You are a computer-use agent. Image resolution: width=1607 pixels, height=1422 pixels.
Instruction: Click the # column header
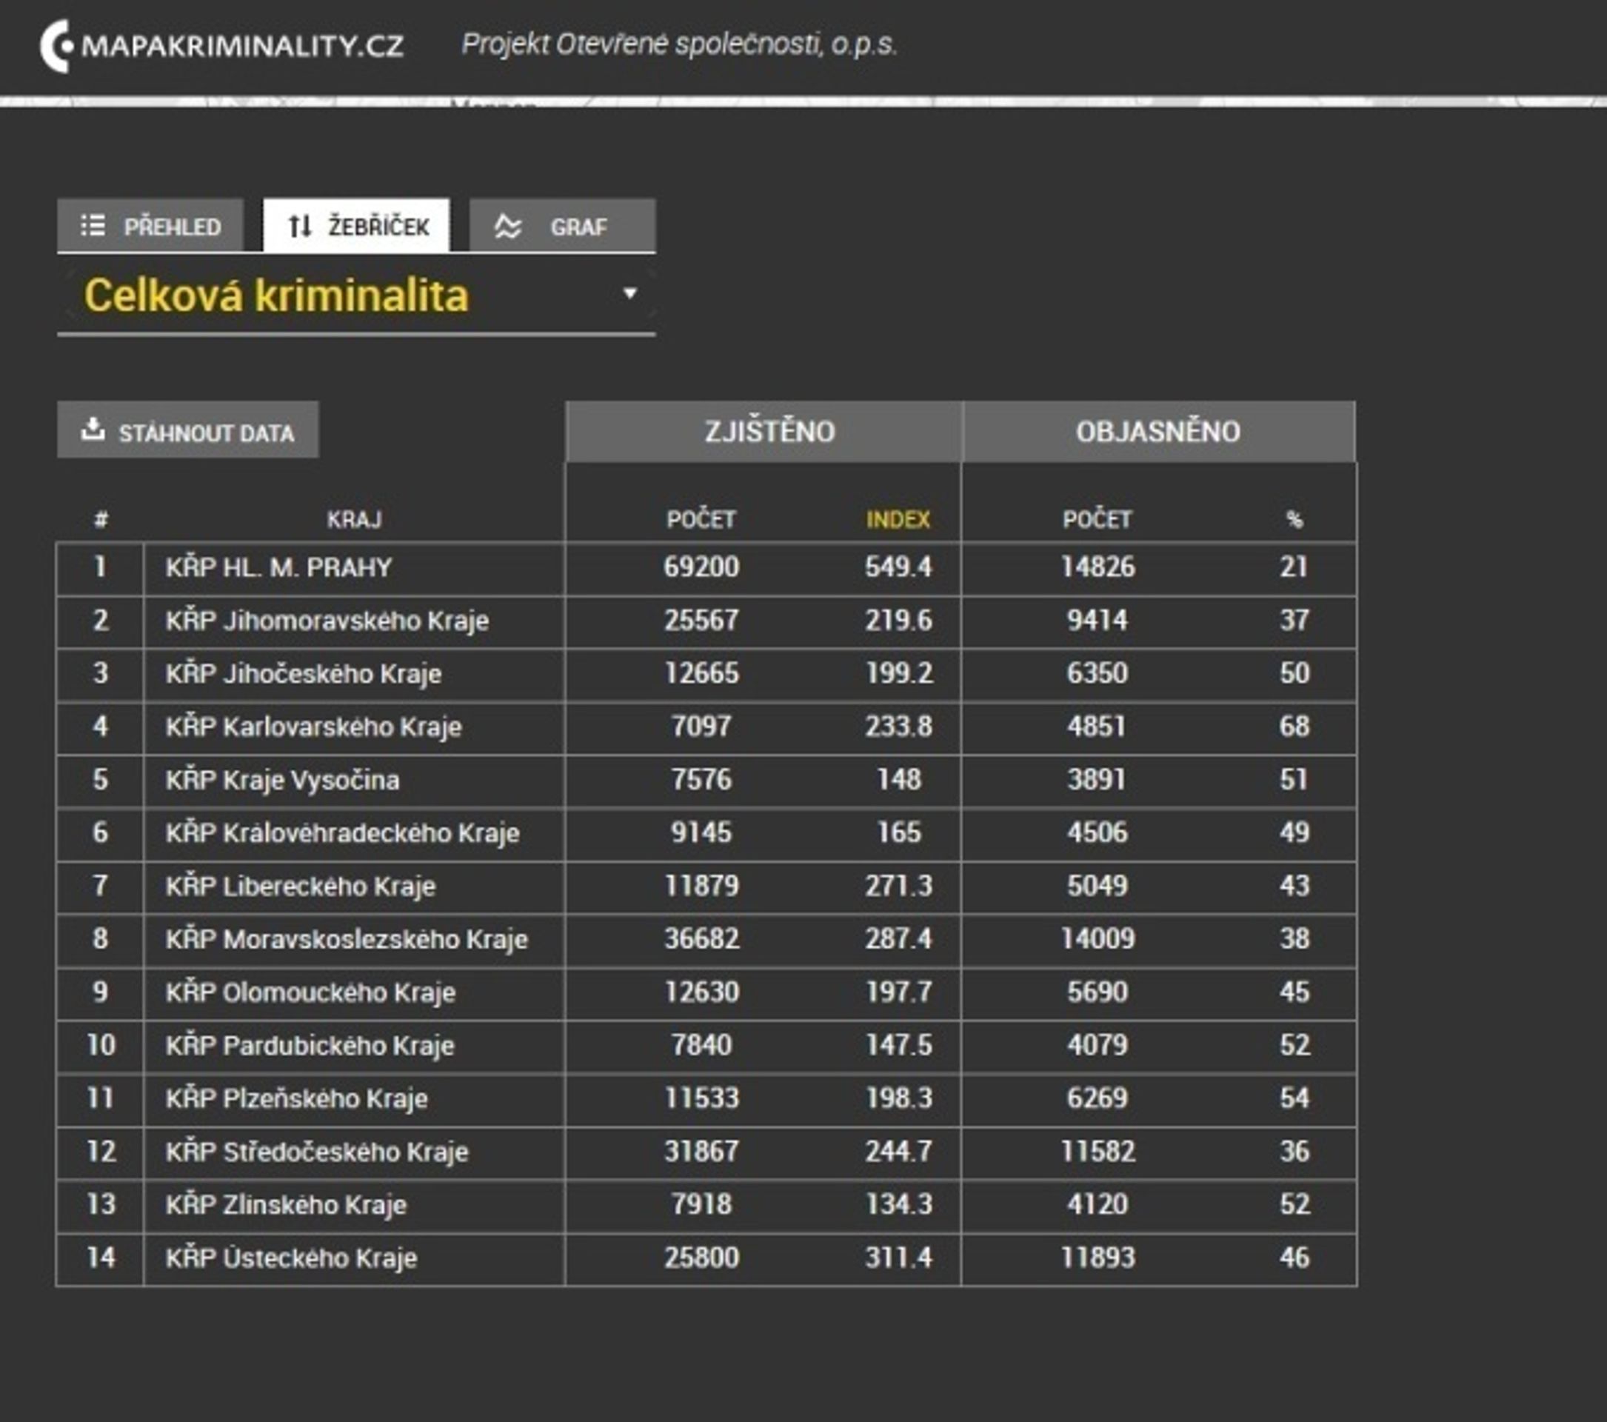coord(101,520)
